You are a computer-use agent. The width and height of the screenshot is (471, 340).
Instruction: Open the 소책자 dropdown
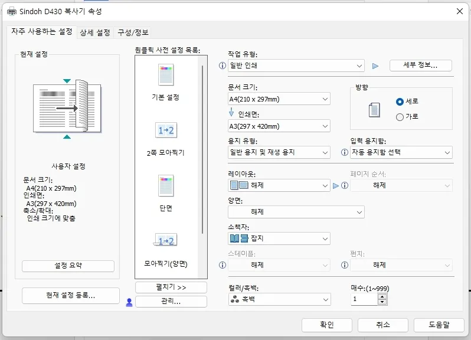coord(279,238)
